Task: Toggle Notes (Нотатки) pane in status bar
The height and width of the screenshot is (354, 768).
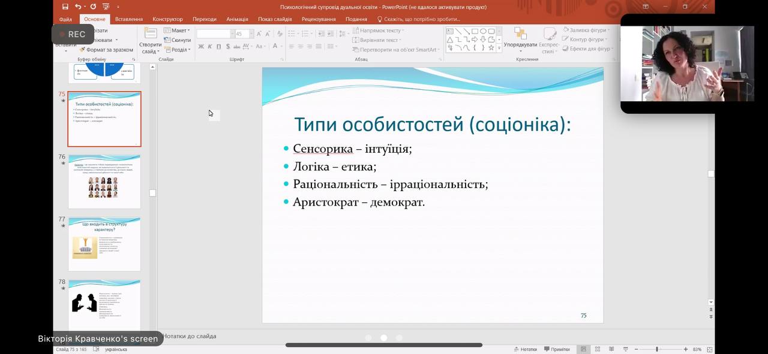Action: tap(525, 349)
